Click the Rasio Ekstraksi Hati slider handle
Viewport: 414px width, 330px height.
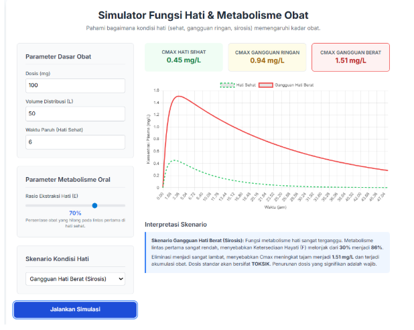click(94, 205)
